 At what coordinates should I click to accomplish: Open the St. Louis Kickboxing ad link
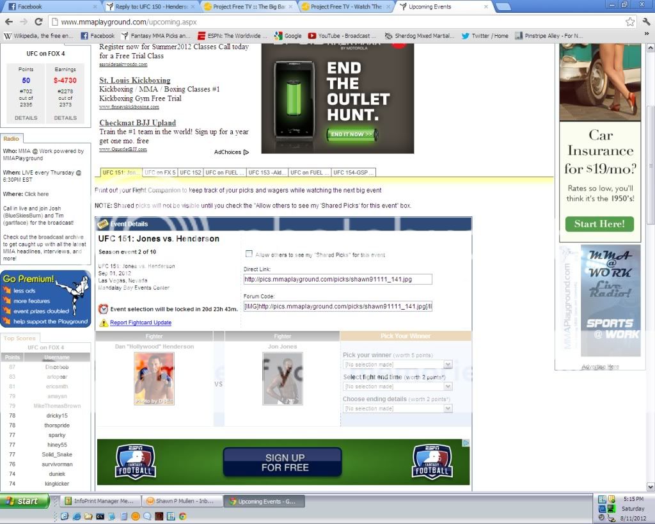(x=134, y=80)
